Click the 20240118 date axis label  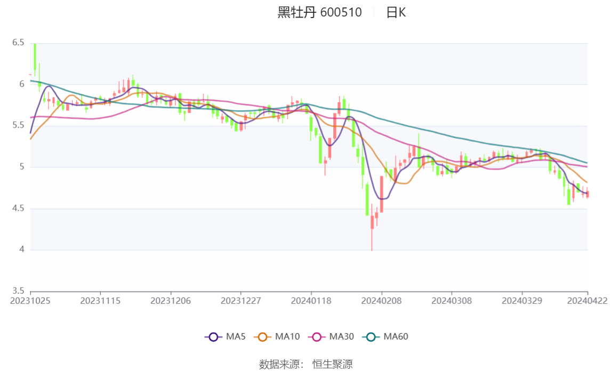click(x=311, y=301)
